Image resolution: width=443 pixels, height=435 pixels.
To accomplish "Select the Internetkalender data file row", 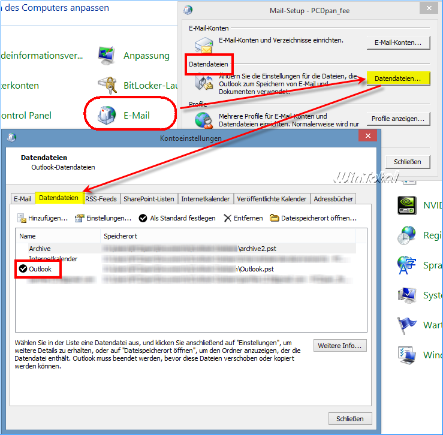I will click(186, 259).
